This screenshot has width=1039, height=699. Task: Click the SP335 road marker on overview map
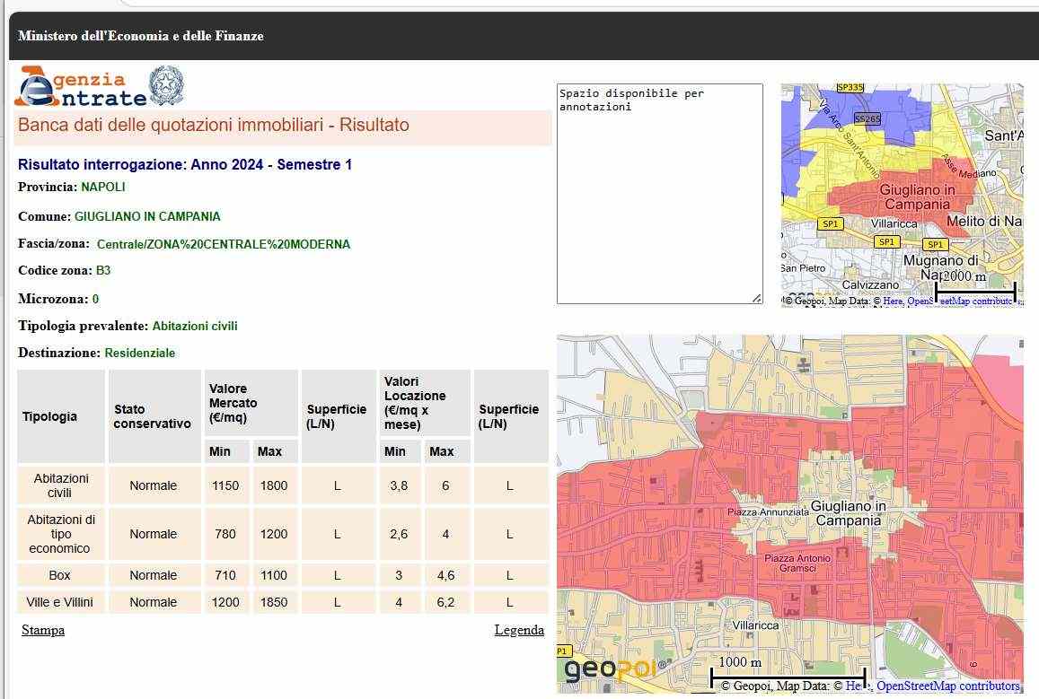tap(849, 88)
